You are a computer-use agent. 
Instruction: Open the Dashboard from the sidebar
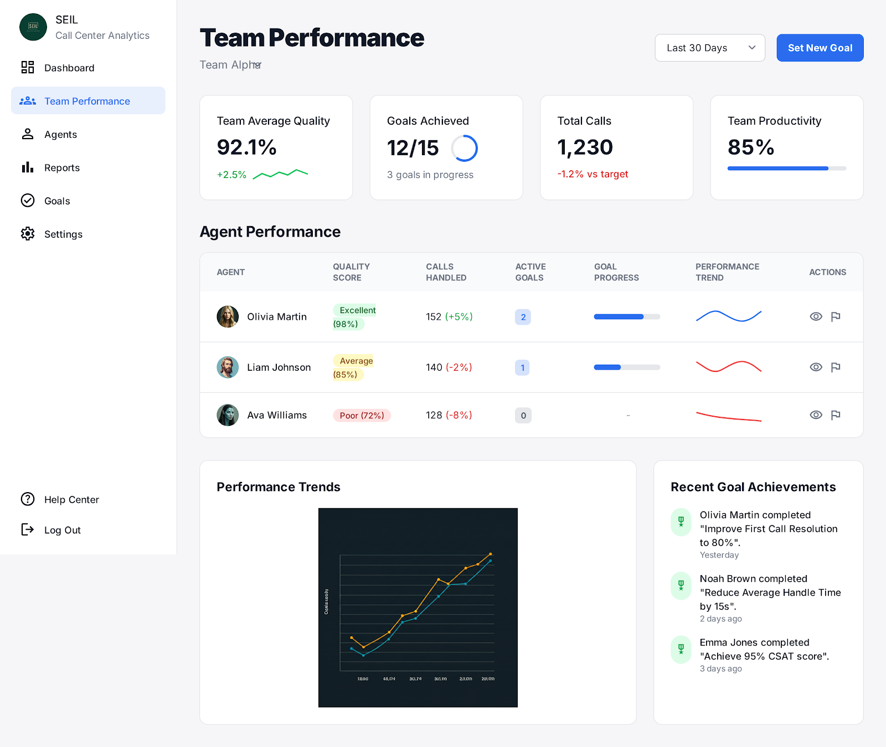click(69, 68)
